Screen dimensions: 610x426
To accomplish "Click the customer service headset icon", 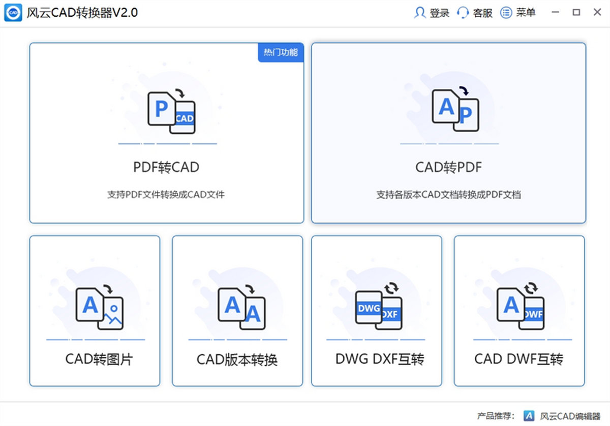I will [x=463, y=13].
